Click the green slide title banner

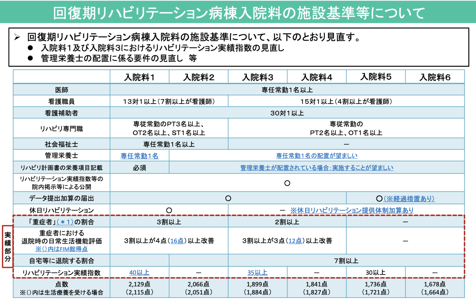point(238,12)
